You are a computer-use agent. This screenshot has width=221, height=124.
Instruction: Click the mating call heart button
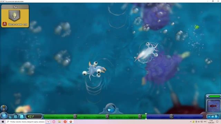tap(111, 108)
